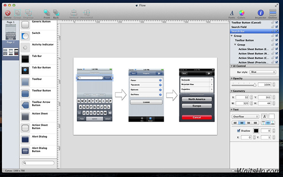Select the Action Sheet Button library icon
The image size is (283, 177).
[25, 128]
